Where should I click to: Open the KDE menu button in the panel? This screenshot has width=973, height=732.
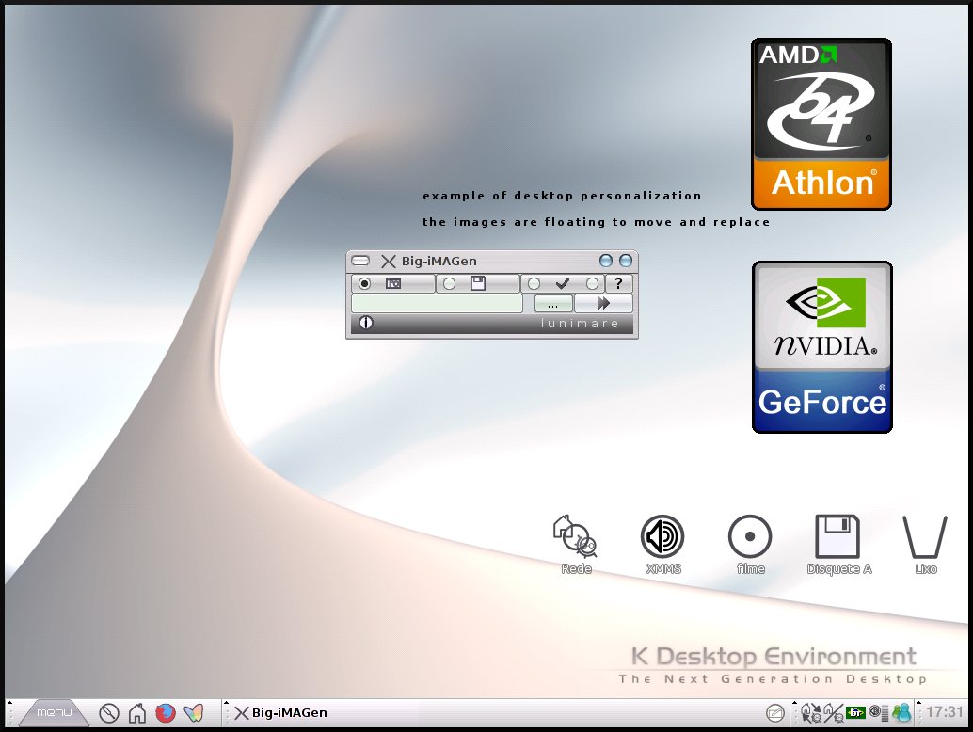pos(54,713)
